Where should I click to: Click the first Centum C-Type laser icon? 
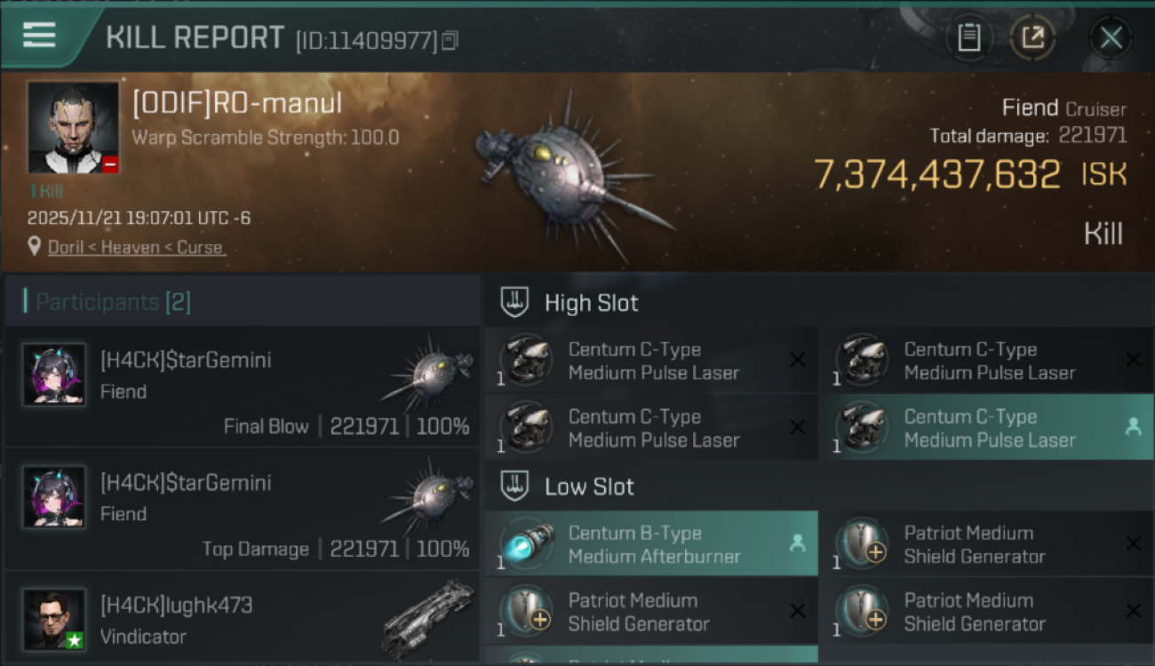point(526,360)
